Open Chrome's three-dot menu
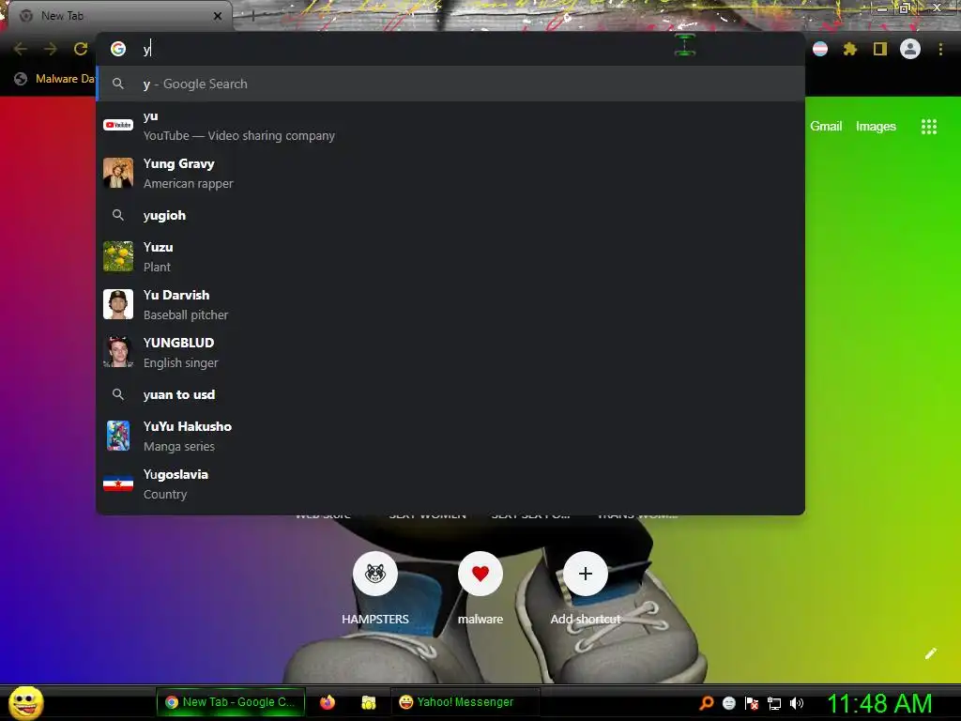 click(940, 49)
